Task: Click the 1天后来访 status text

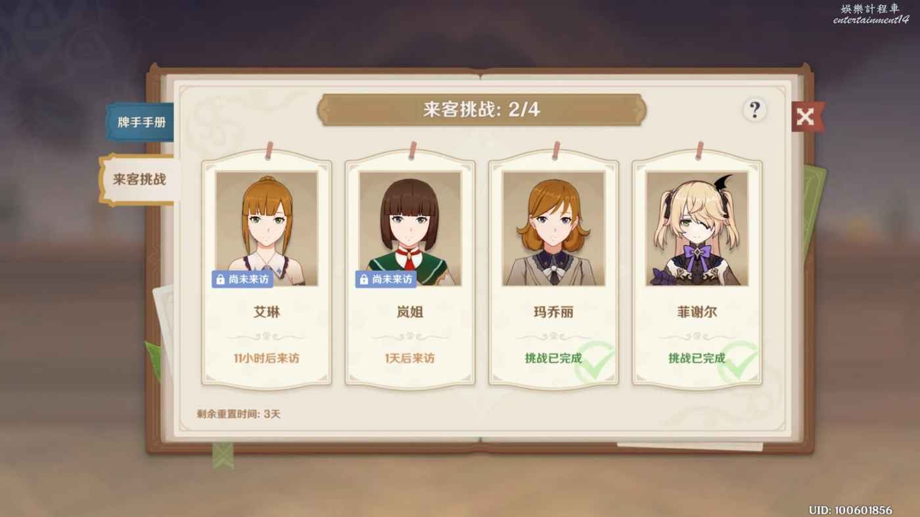Action: [x=410, y=359]
